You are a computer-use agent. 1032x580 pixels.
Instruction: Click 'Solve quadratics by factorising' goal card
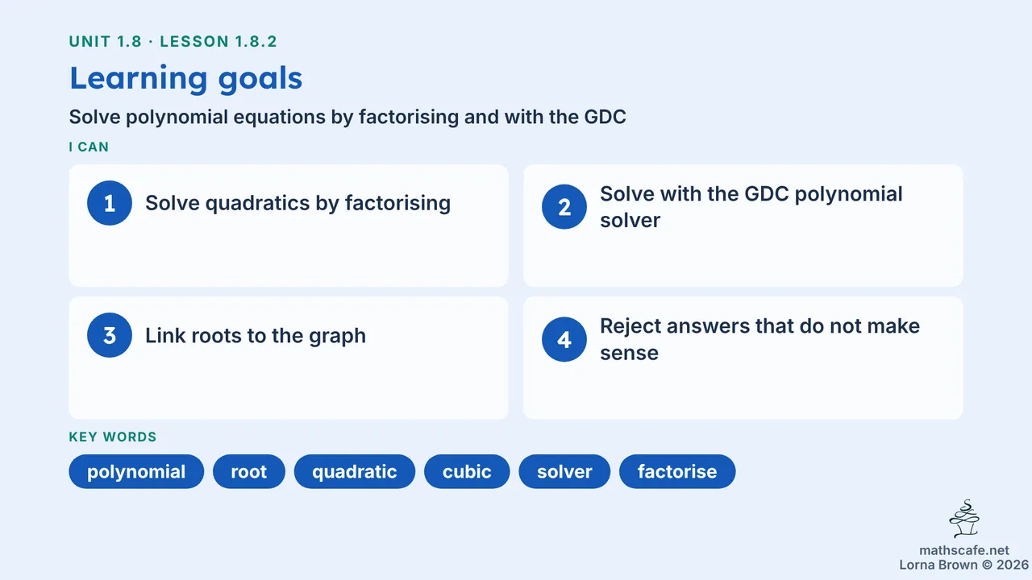pos(289,226)
